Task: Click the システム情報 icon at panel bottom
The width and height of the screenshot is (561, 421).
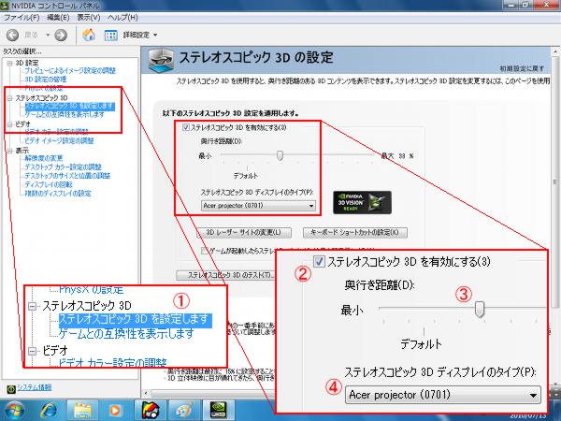Action: [11, 388]
